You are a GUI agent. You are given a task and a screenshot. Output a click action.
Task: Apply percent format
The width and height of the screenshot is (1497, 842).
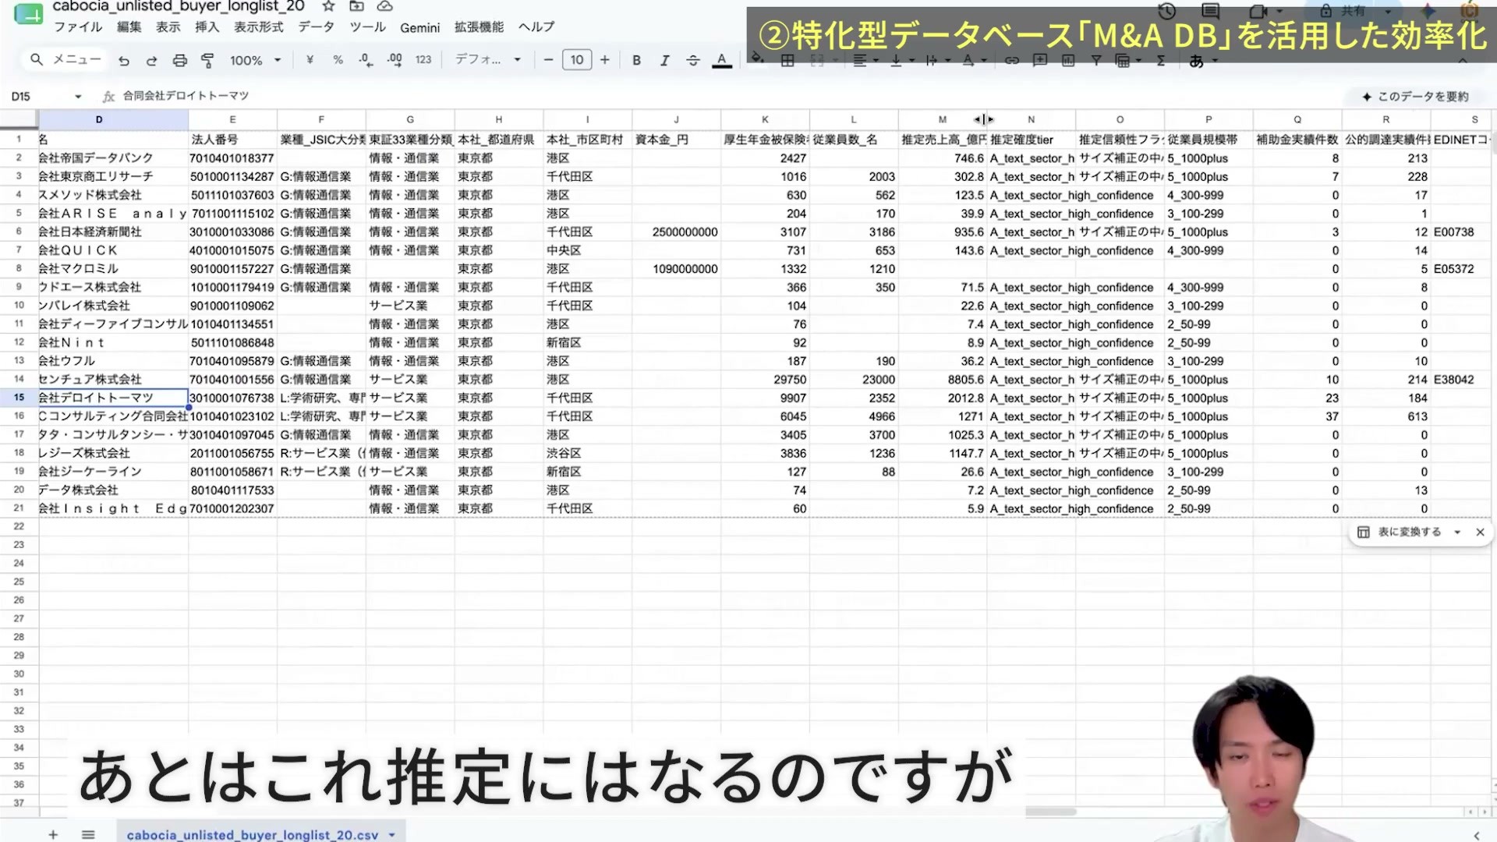click(x=338, y=60)
